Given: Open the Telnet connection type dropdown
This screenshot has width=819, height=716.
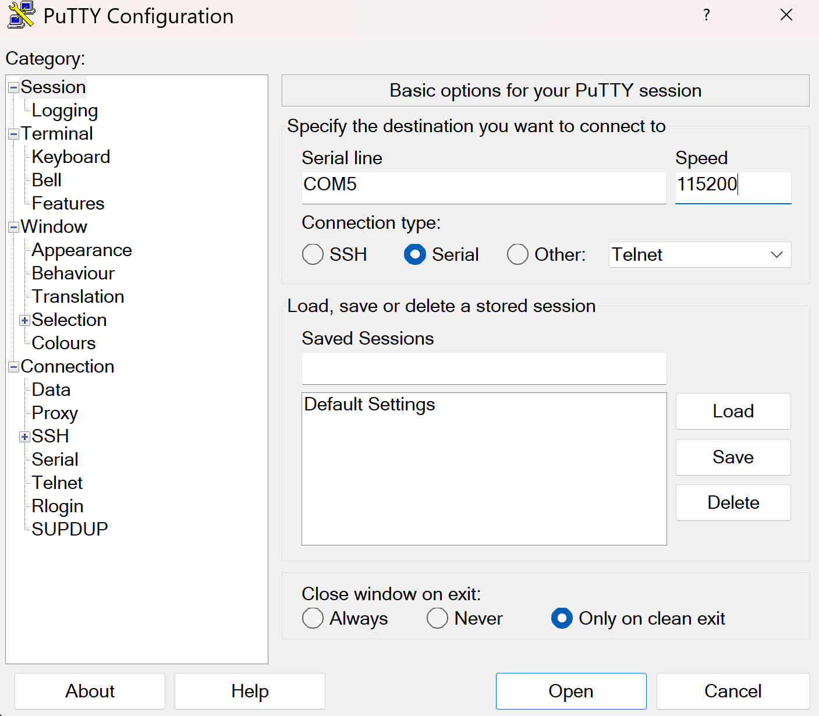Looking at the screenshot, I should 700,255.
